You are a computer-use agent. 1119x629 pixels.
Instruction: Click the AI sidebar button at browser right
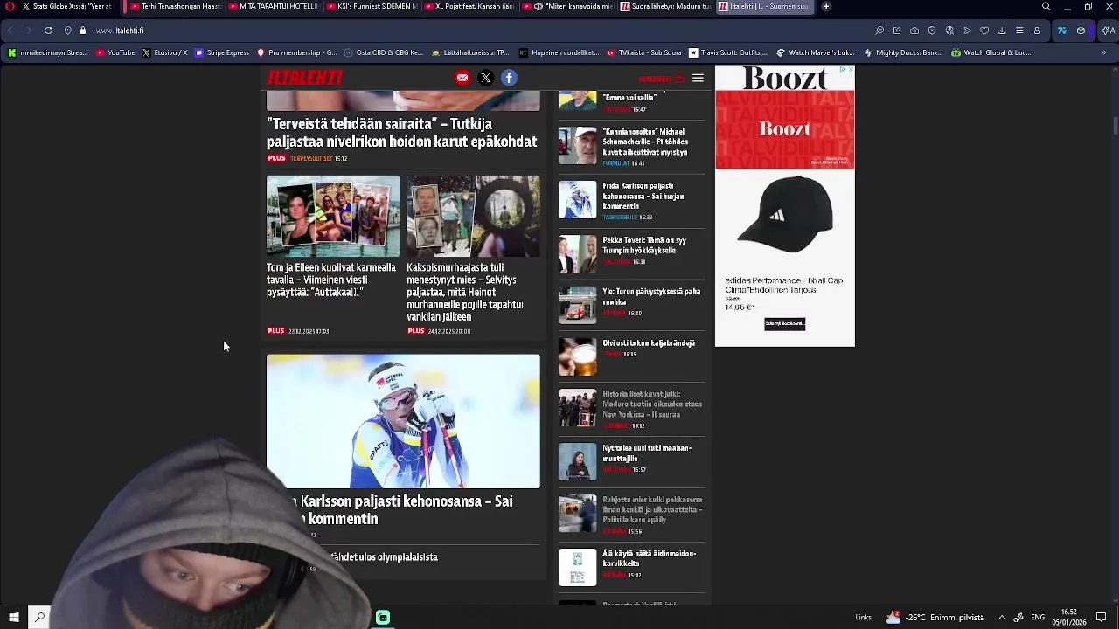tap(1109, 31)
